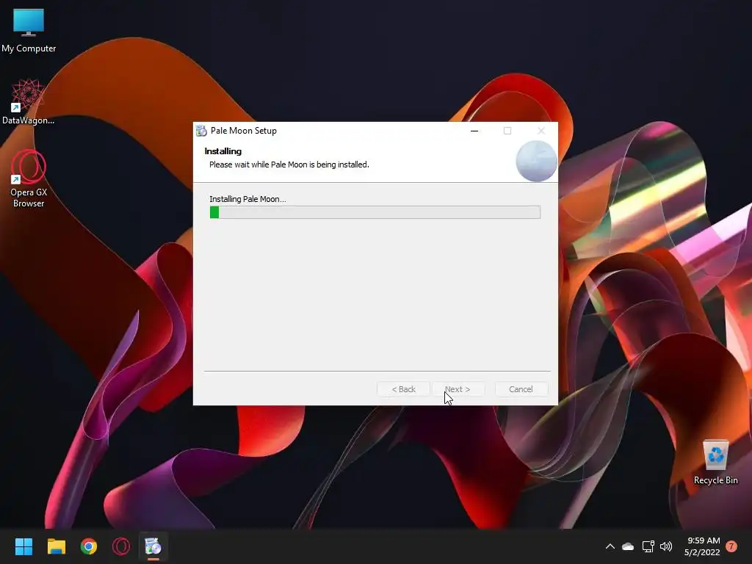Launch Opera GX Browser desktop shortcut

pyautogui.click(x=29, y=178)
